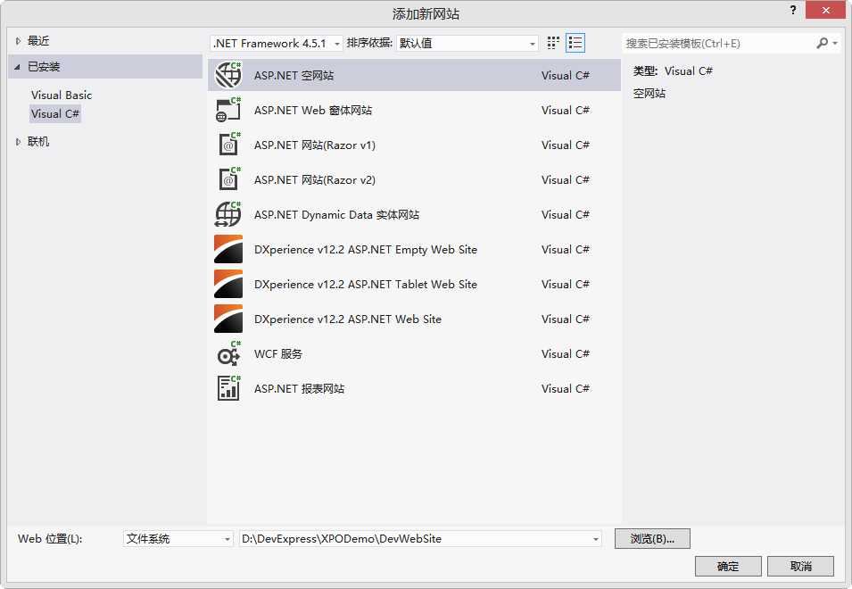Viewport: 852px width, 589px height.
Task: Click the ASP.NET Web 窗体网站 template icon
Action: pyautogui.click(x=228, y=110)
